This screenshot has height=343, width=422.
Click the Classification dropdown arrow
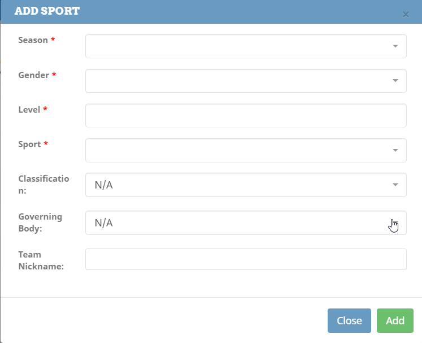point(395,185)
